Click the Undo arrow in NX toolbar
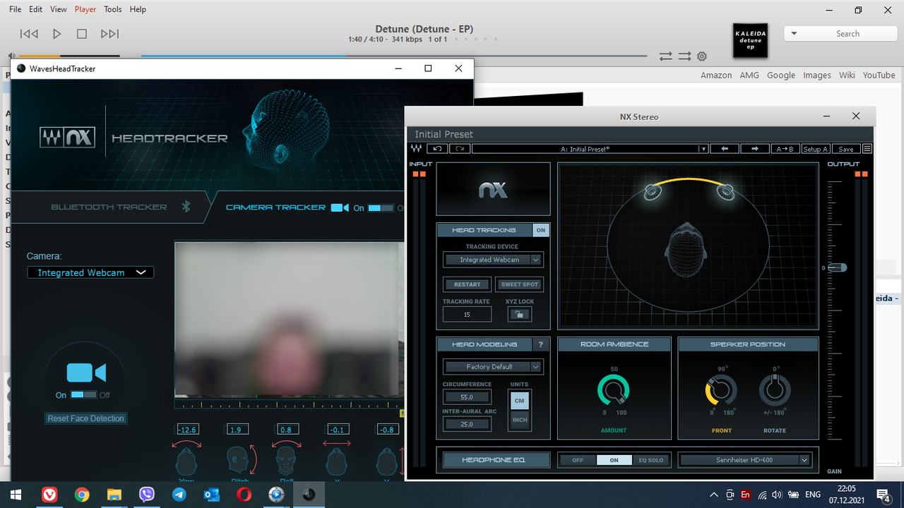 tap(437, 149)
